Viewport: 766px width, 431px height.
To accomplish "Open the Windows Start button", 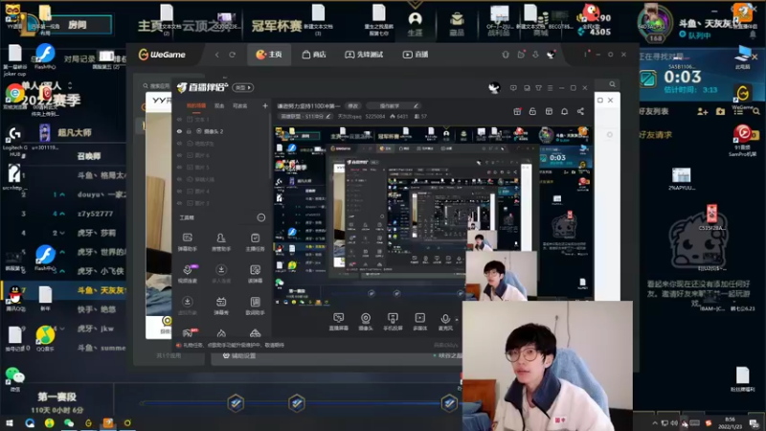I will [x=10, y=422].
